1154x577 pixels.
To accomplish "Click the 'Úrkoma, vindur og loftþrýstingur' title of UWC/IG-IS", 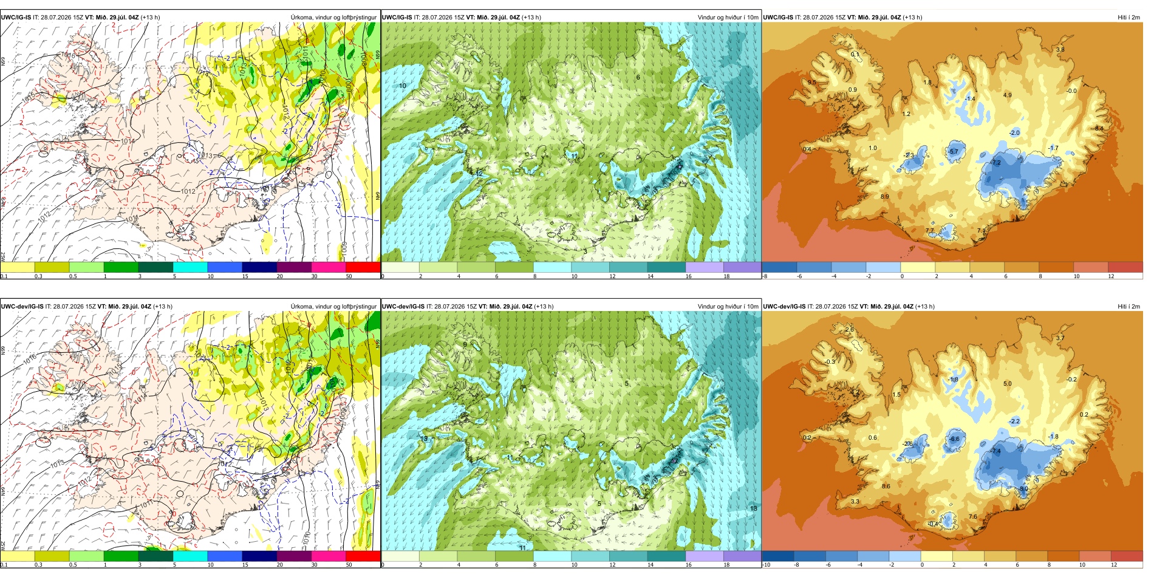I will 333,18.
